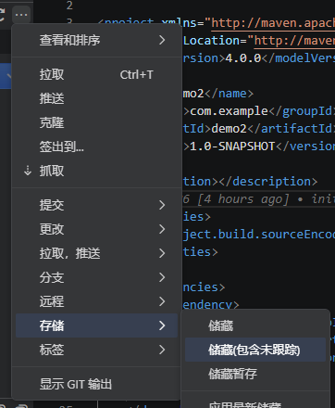The height and width of the screenshot is (408, 335).
Task: Expand the 更改 submenu arrow
Action: [x=162, y=229]
